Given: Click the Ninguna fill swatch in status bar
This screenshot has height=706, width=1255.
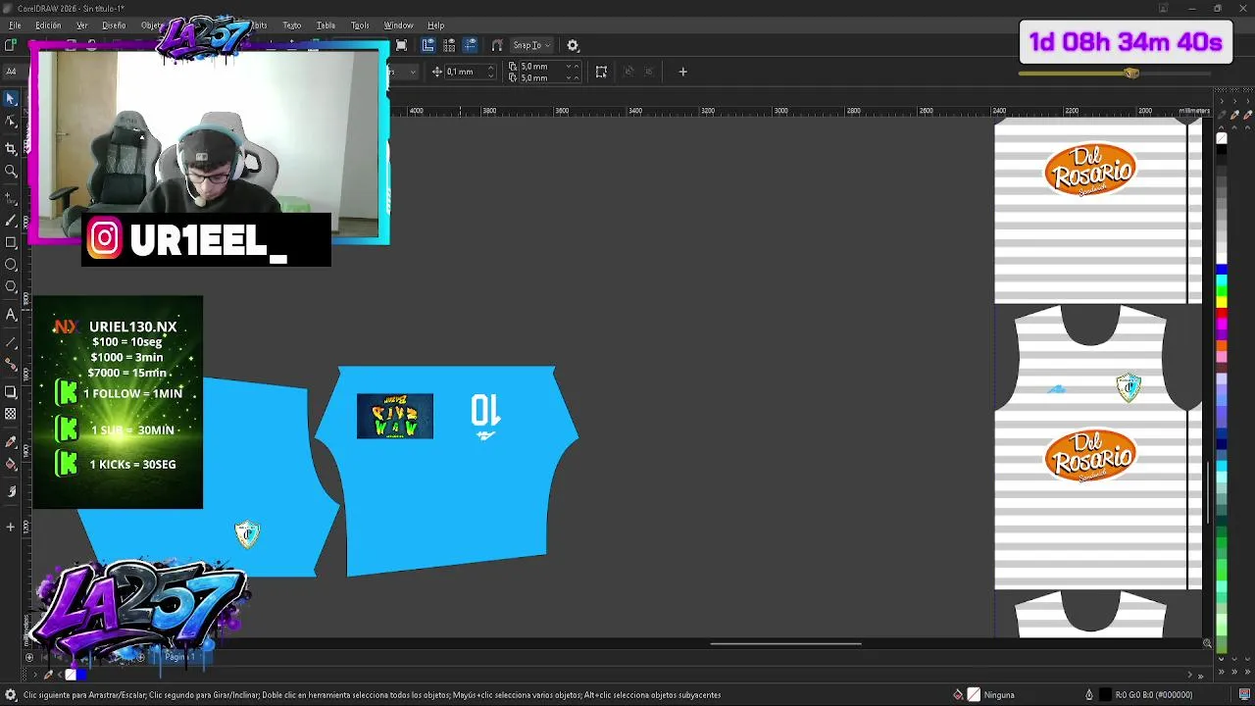Looking at the screenshot, I should tap(974, 694).
